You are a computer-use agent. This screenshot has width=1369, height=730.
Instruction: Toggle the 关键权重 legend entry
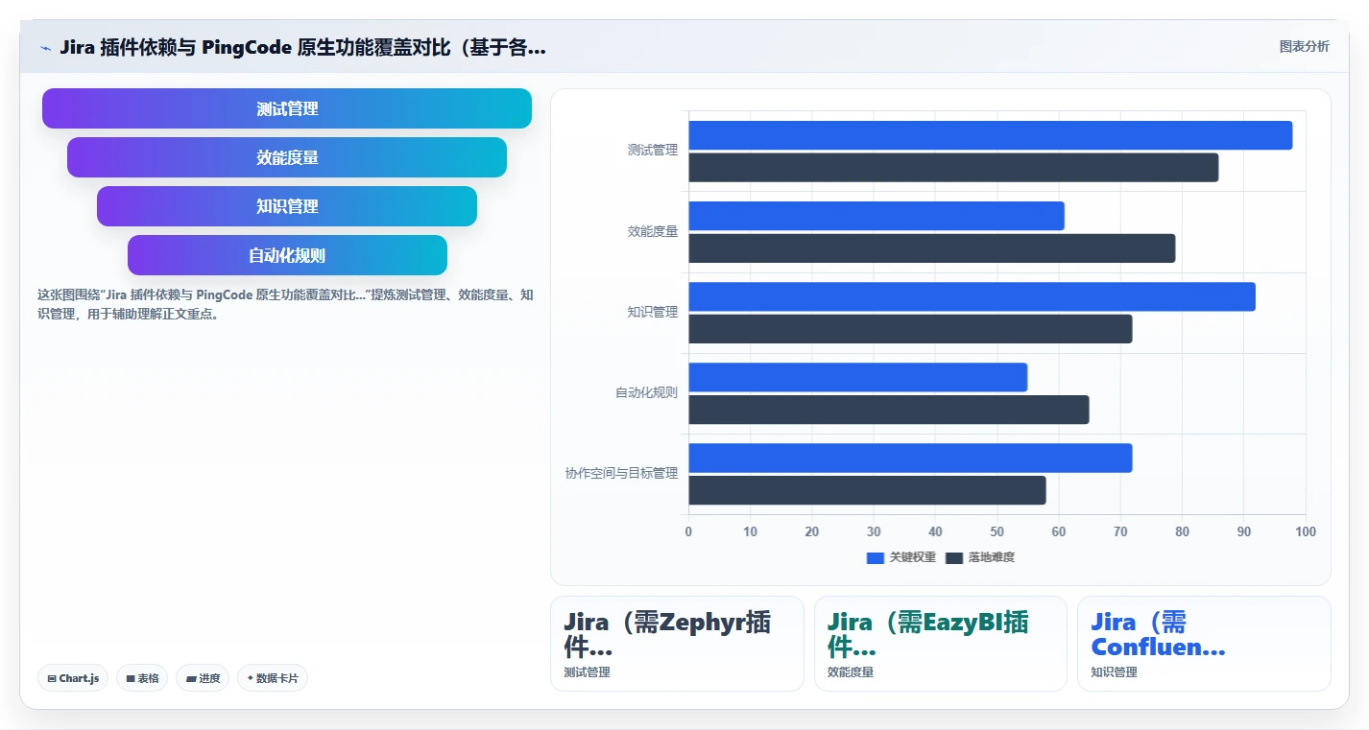pyautogui.click(x=901, y=557)
